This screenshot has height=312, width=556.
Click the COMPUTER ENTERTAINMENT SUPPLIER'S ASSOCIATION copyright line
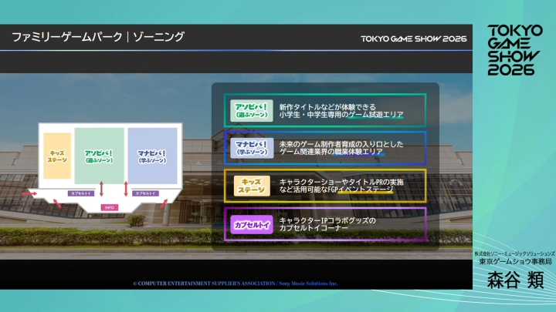(x=236, y=283)
